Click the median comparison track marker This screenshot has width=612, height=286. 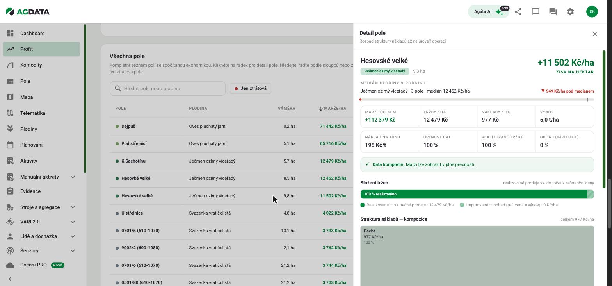point(587,100)
